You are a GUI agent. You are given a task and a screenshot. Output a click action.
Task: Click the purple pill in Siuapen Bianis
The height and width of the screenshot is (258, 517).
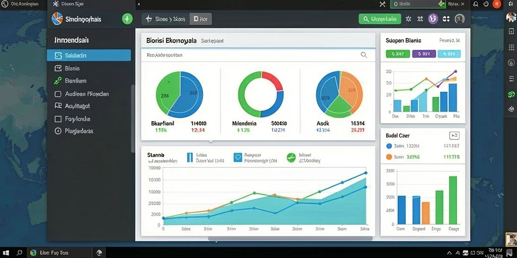[424, 53]
